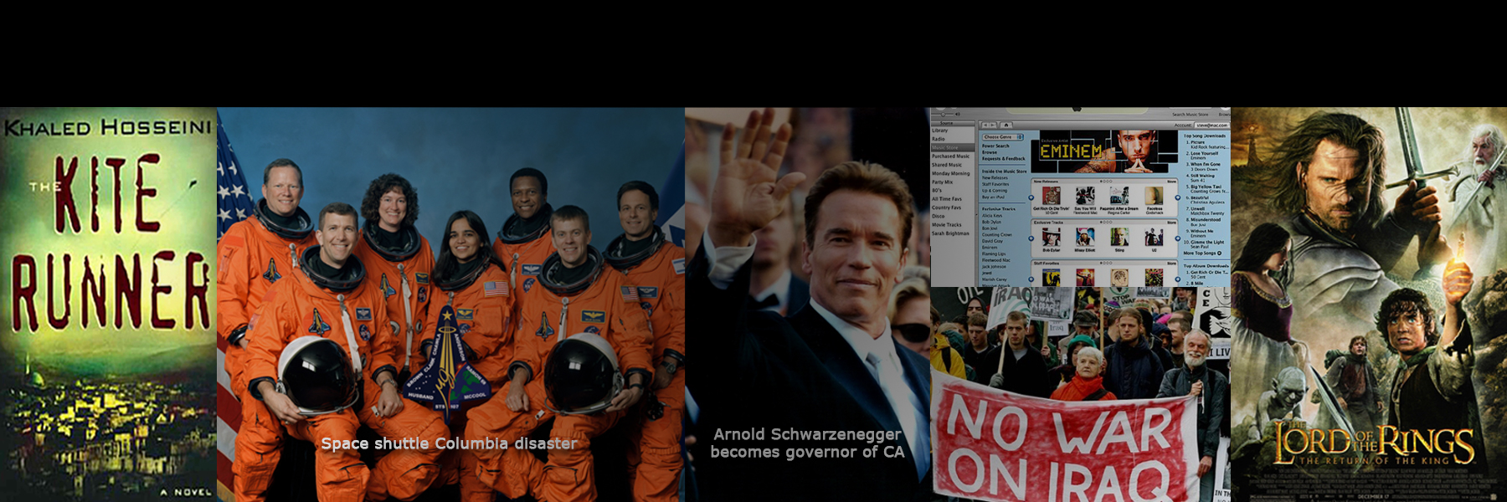Open The Kite Runner book cover image

(108, 305)
